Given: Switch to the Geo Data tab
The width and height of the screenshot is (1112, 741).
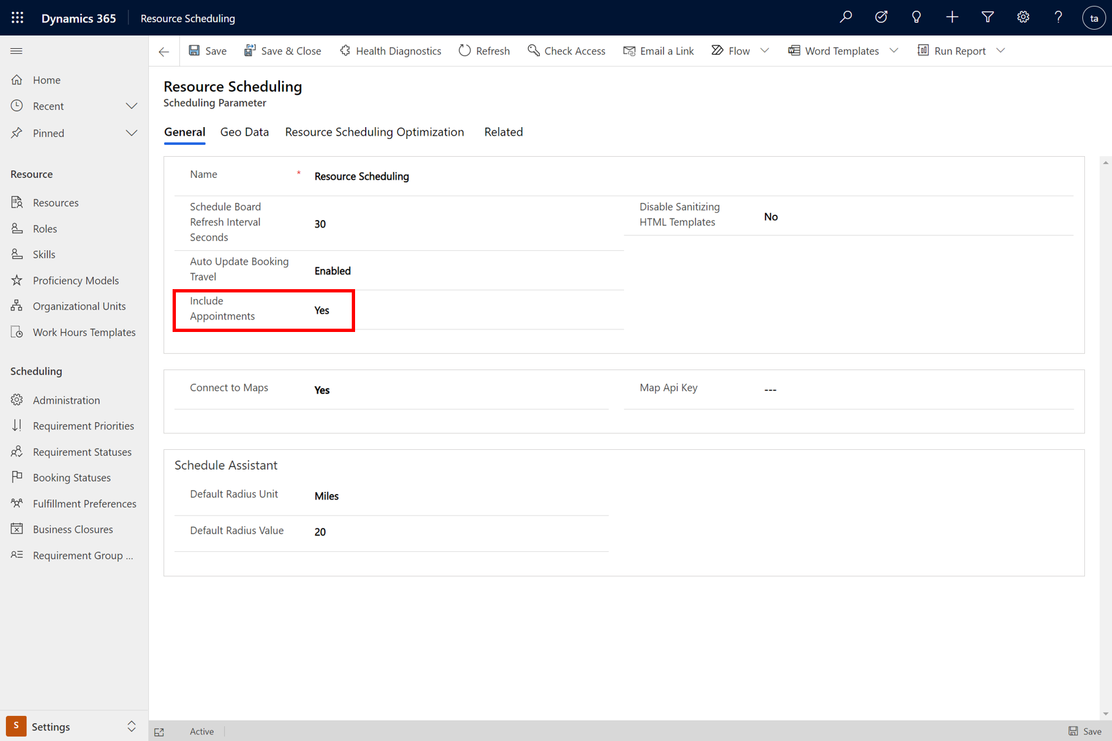Looking at the screenshot, I should pyautogui.click(x=244, y=132).
